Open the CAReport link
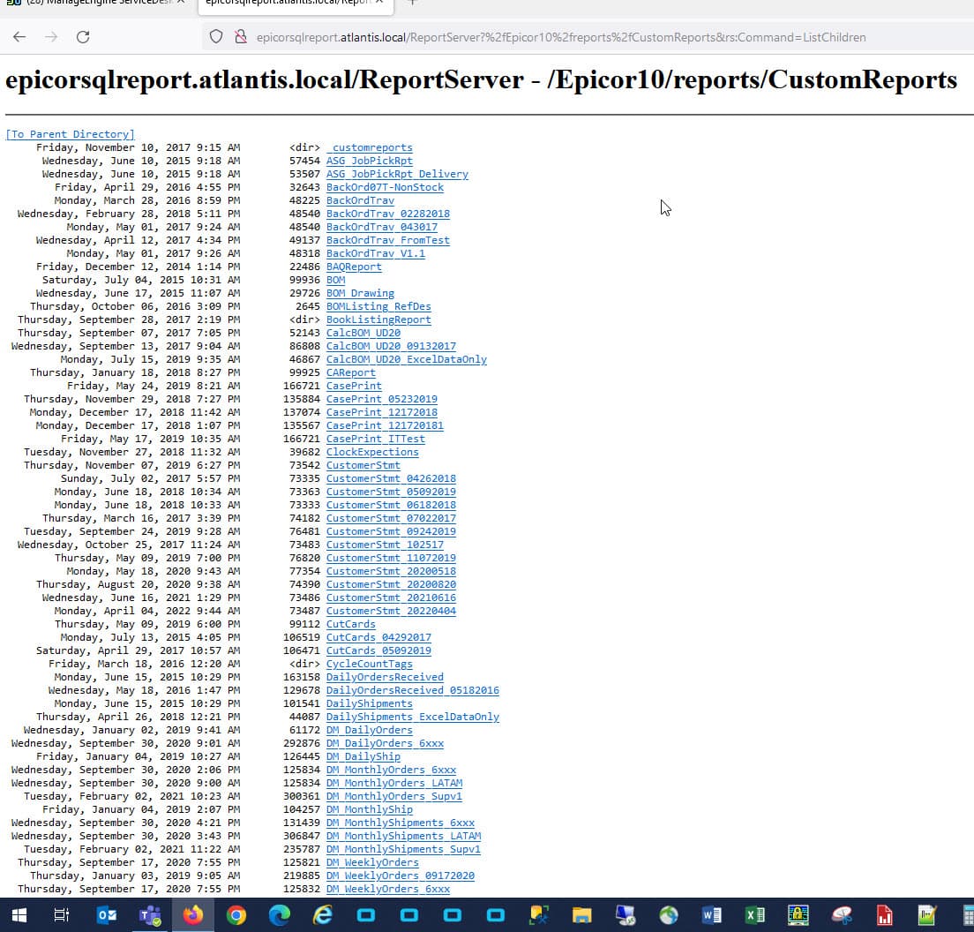The image size is (974, 932). click(351, 372)
